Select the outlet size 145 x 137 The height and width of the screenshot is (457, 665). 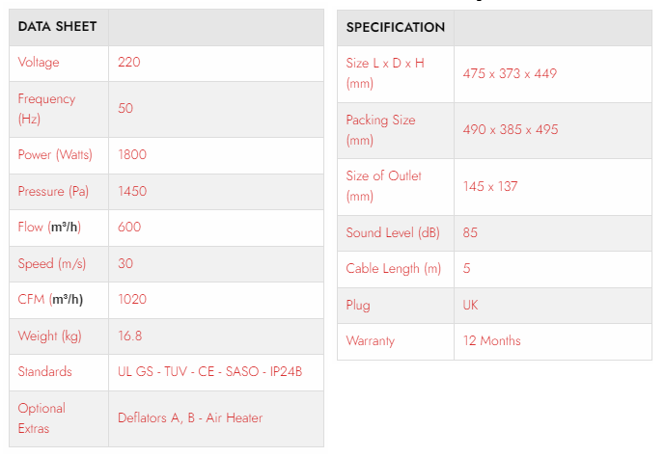coord(490,186)
